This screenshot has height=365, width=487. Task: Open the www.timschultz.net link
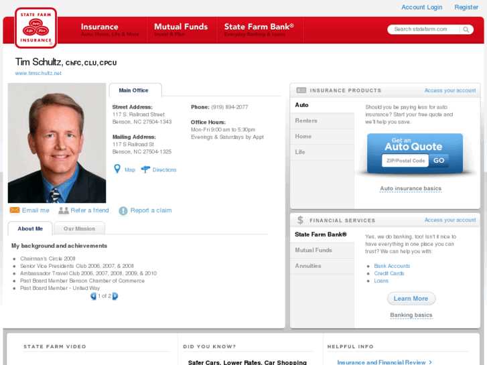coord(38,73)
